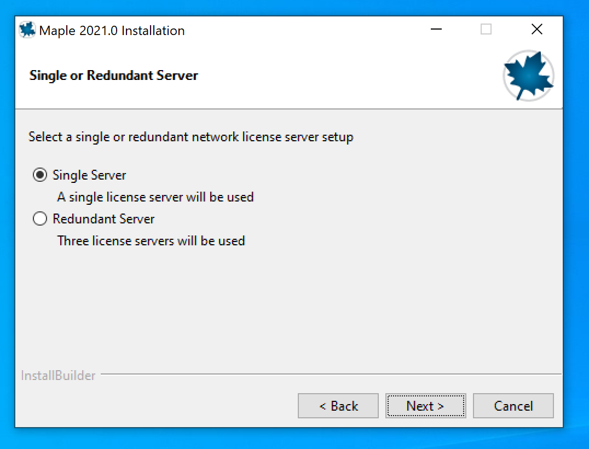Go back with the "< Back" button

pyautogui.click(x=338, y=406)
